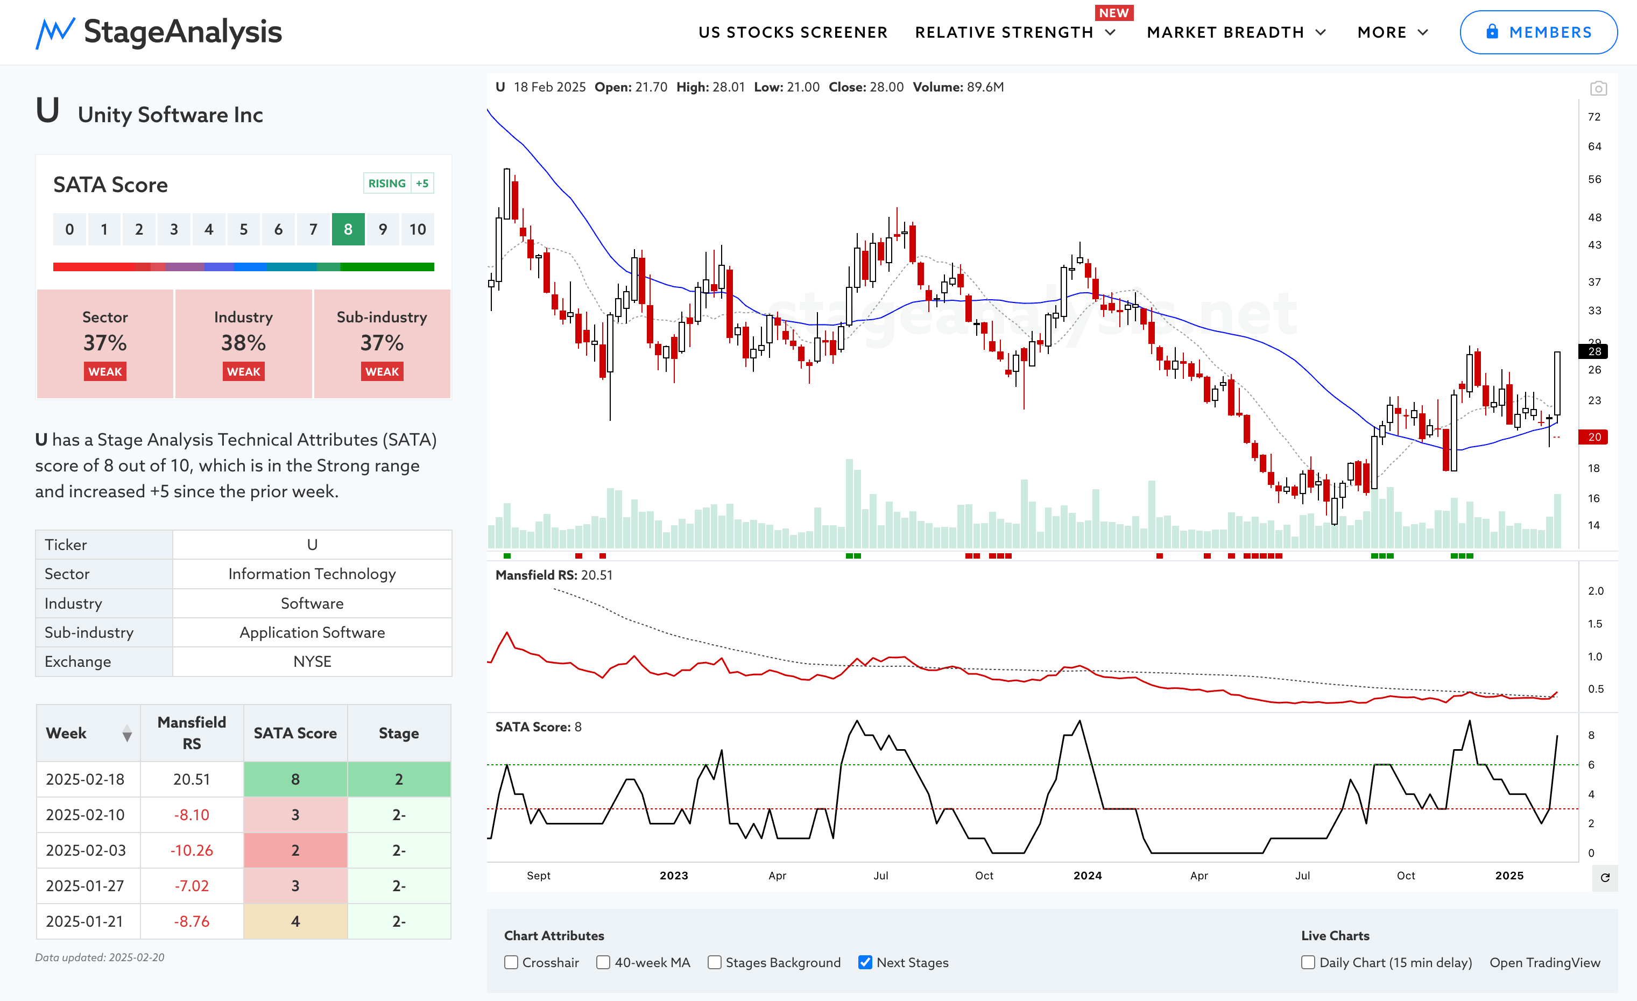This screenshot has height=1001, width=1637.
Task: Click the -8.10 Mansfield RS cell
Action: pos(192,815)
